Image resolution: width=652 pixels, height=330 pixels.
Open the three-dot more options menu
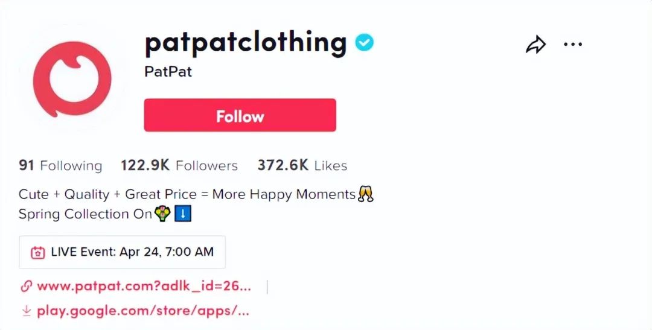(573, 44)
